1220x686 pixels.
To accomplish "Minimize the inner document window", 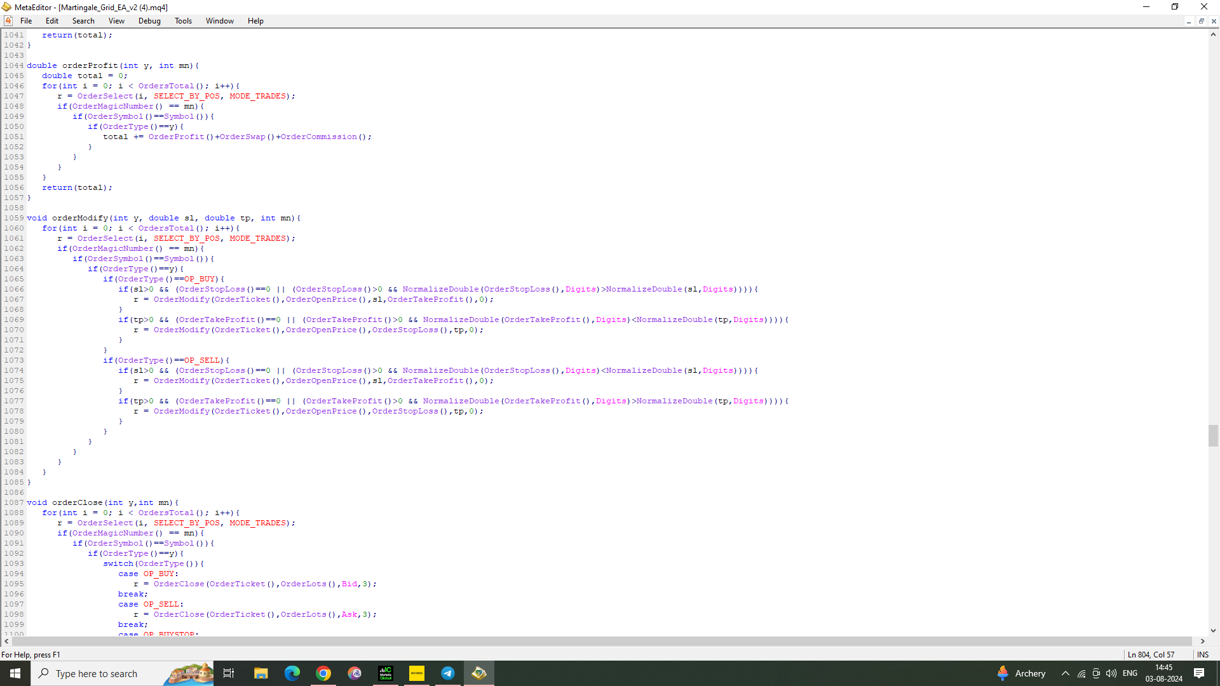I will pyautogui.click(x=1189, y=21).
